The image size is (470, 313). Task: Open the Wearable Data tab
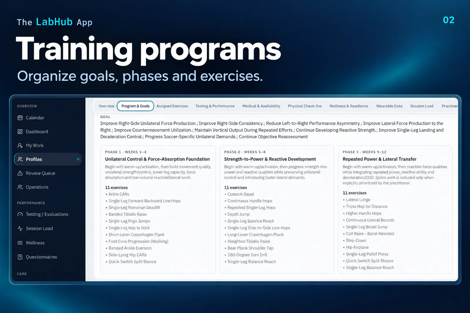(x=389, y=106)
